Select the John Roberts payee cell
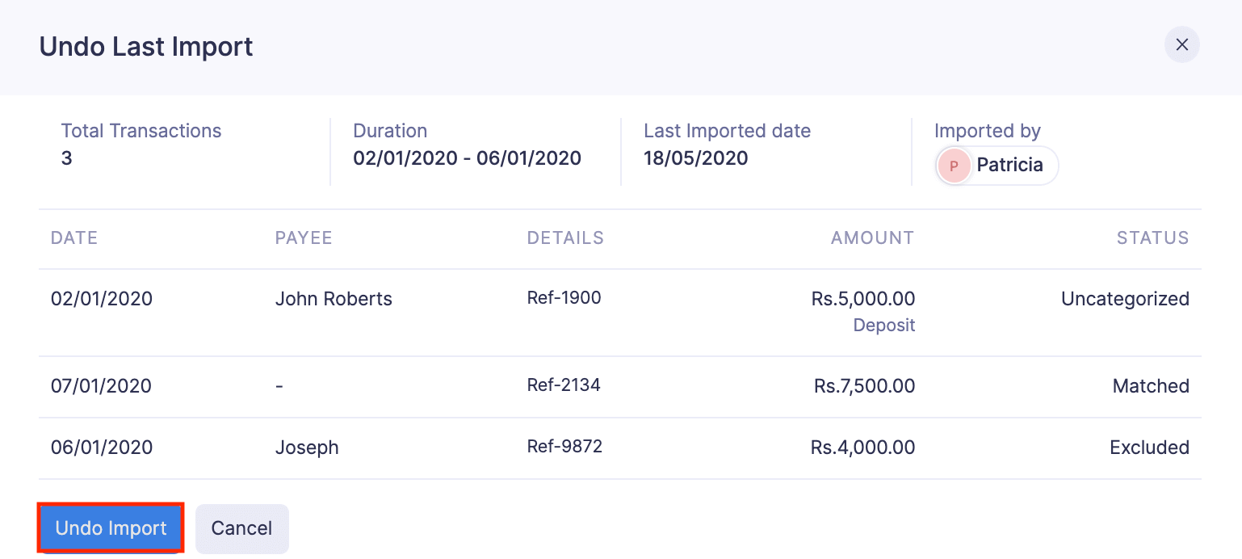Viewport: 1242px width, 559px height. click(334, 299)
